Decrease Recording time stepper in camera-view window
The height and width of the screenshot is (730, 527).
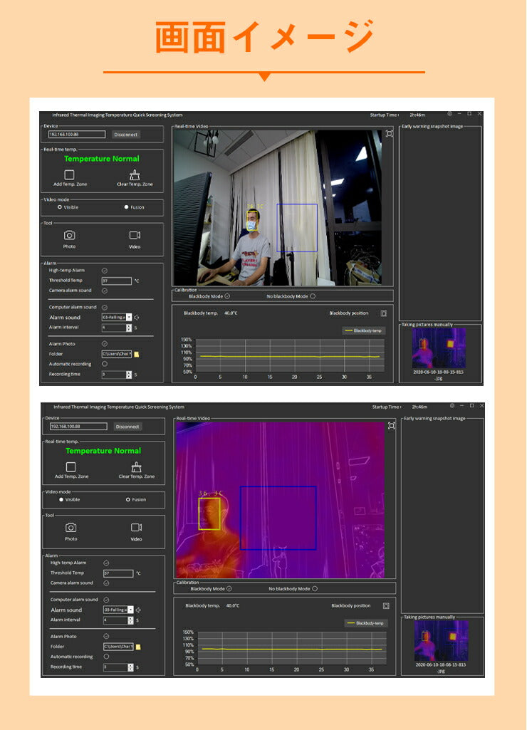(129, 376)
